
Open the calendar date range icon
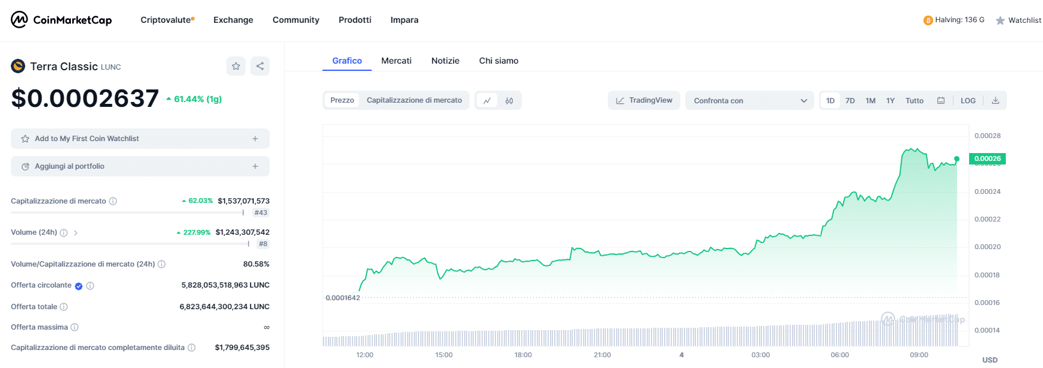pos(941,101)
